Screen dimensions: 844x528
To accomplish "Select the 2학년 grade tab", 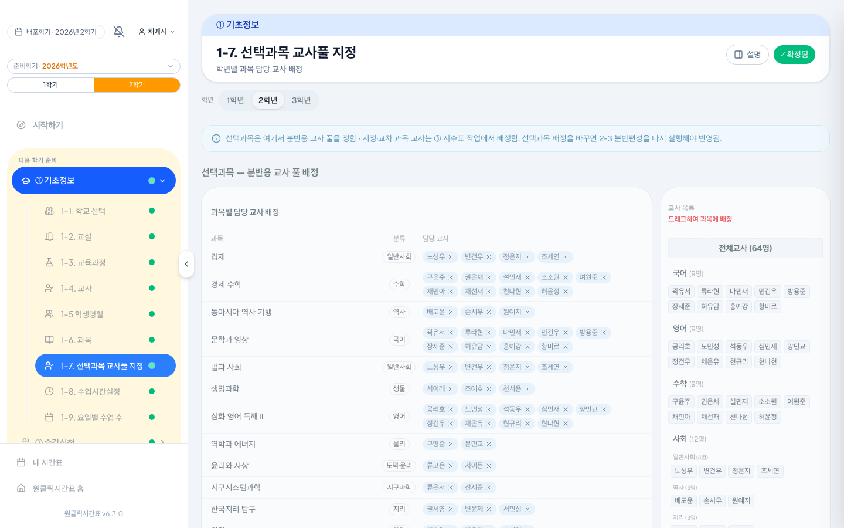I will [x=268, y=100].
